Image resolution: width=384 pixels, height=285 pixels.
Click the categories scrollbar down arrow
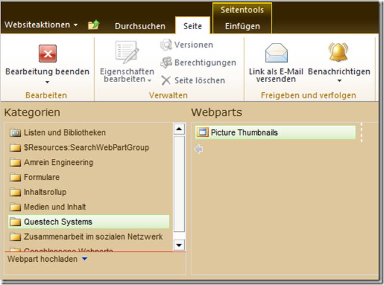pos(179,245)
